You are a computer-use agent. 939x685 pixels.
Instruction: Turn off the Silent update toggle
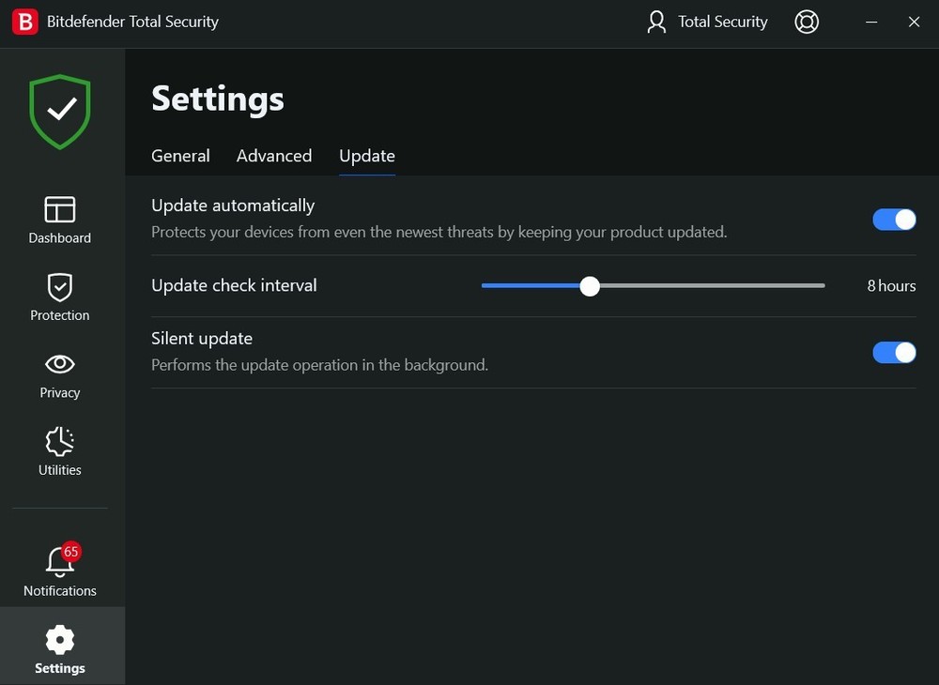click(894, 352)
